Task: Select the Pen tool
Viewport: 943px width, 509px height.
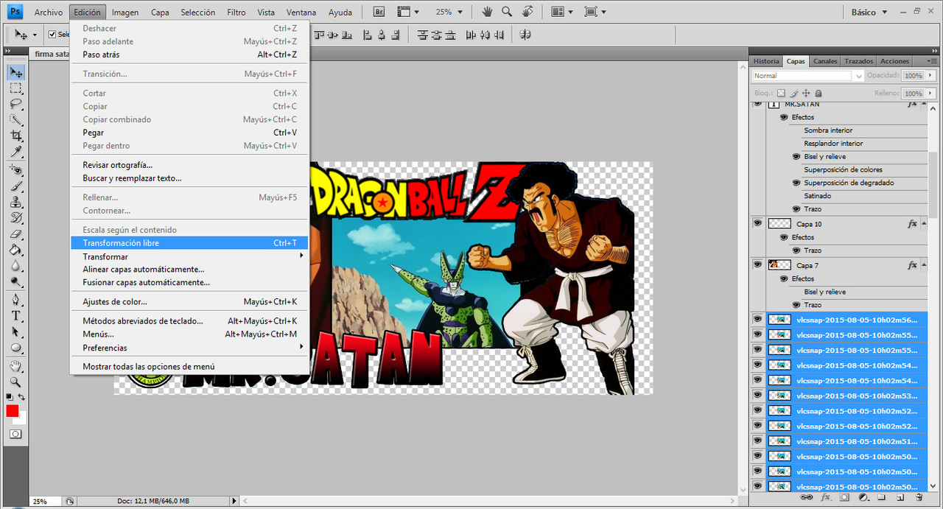Action: pos(16,300)
